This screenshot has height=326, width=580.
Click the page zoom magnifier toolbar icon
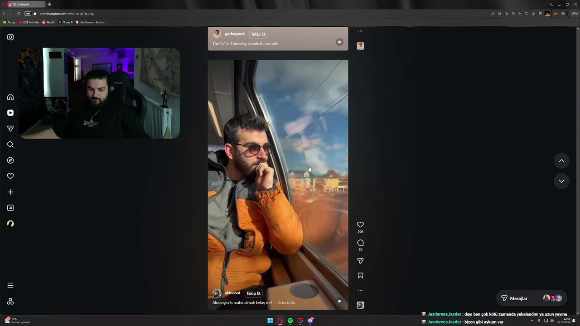pyautogui.click(x=493, y=14)
